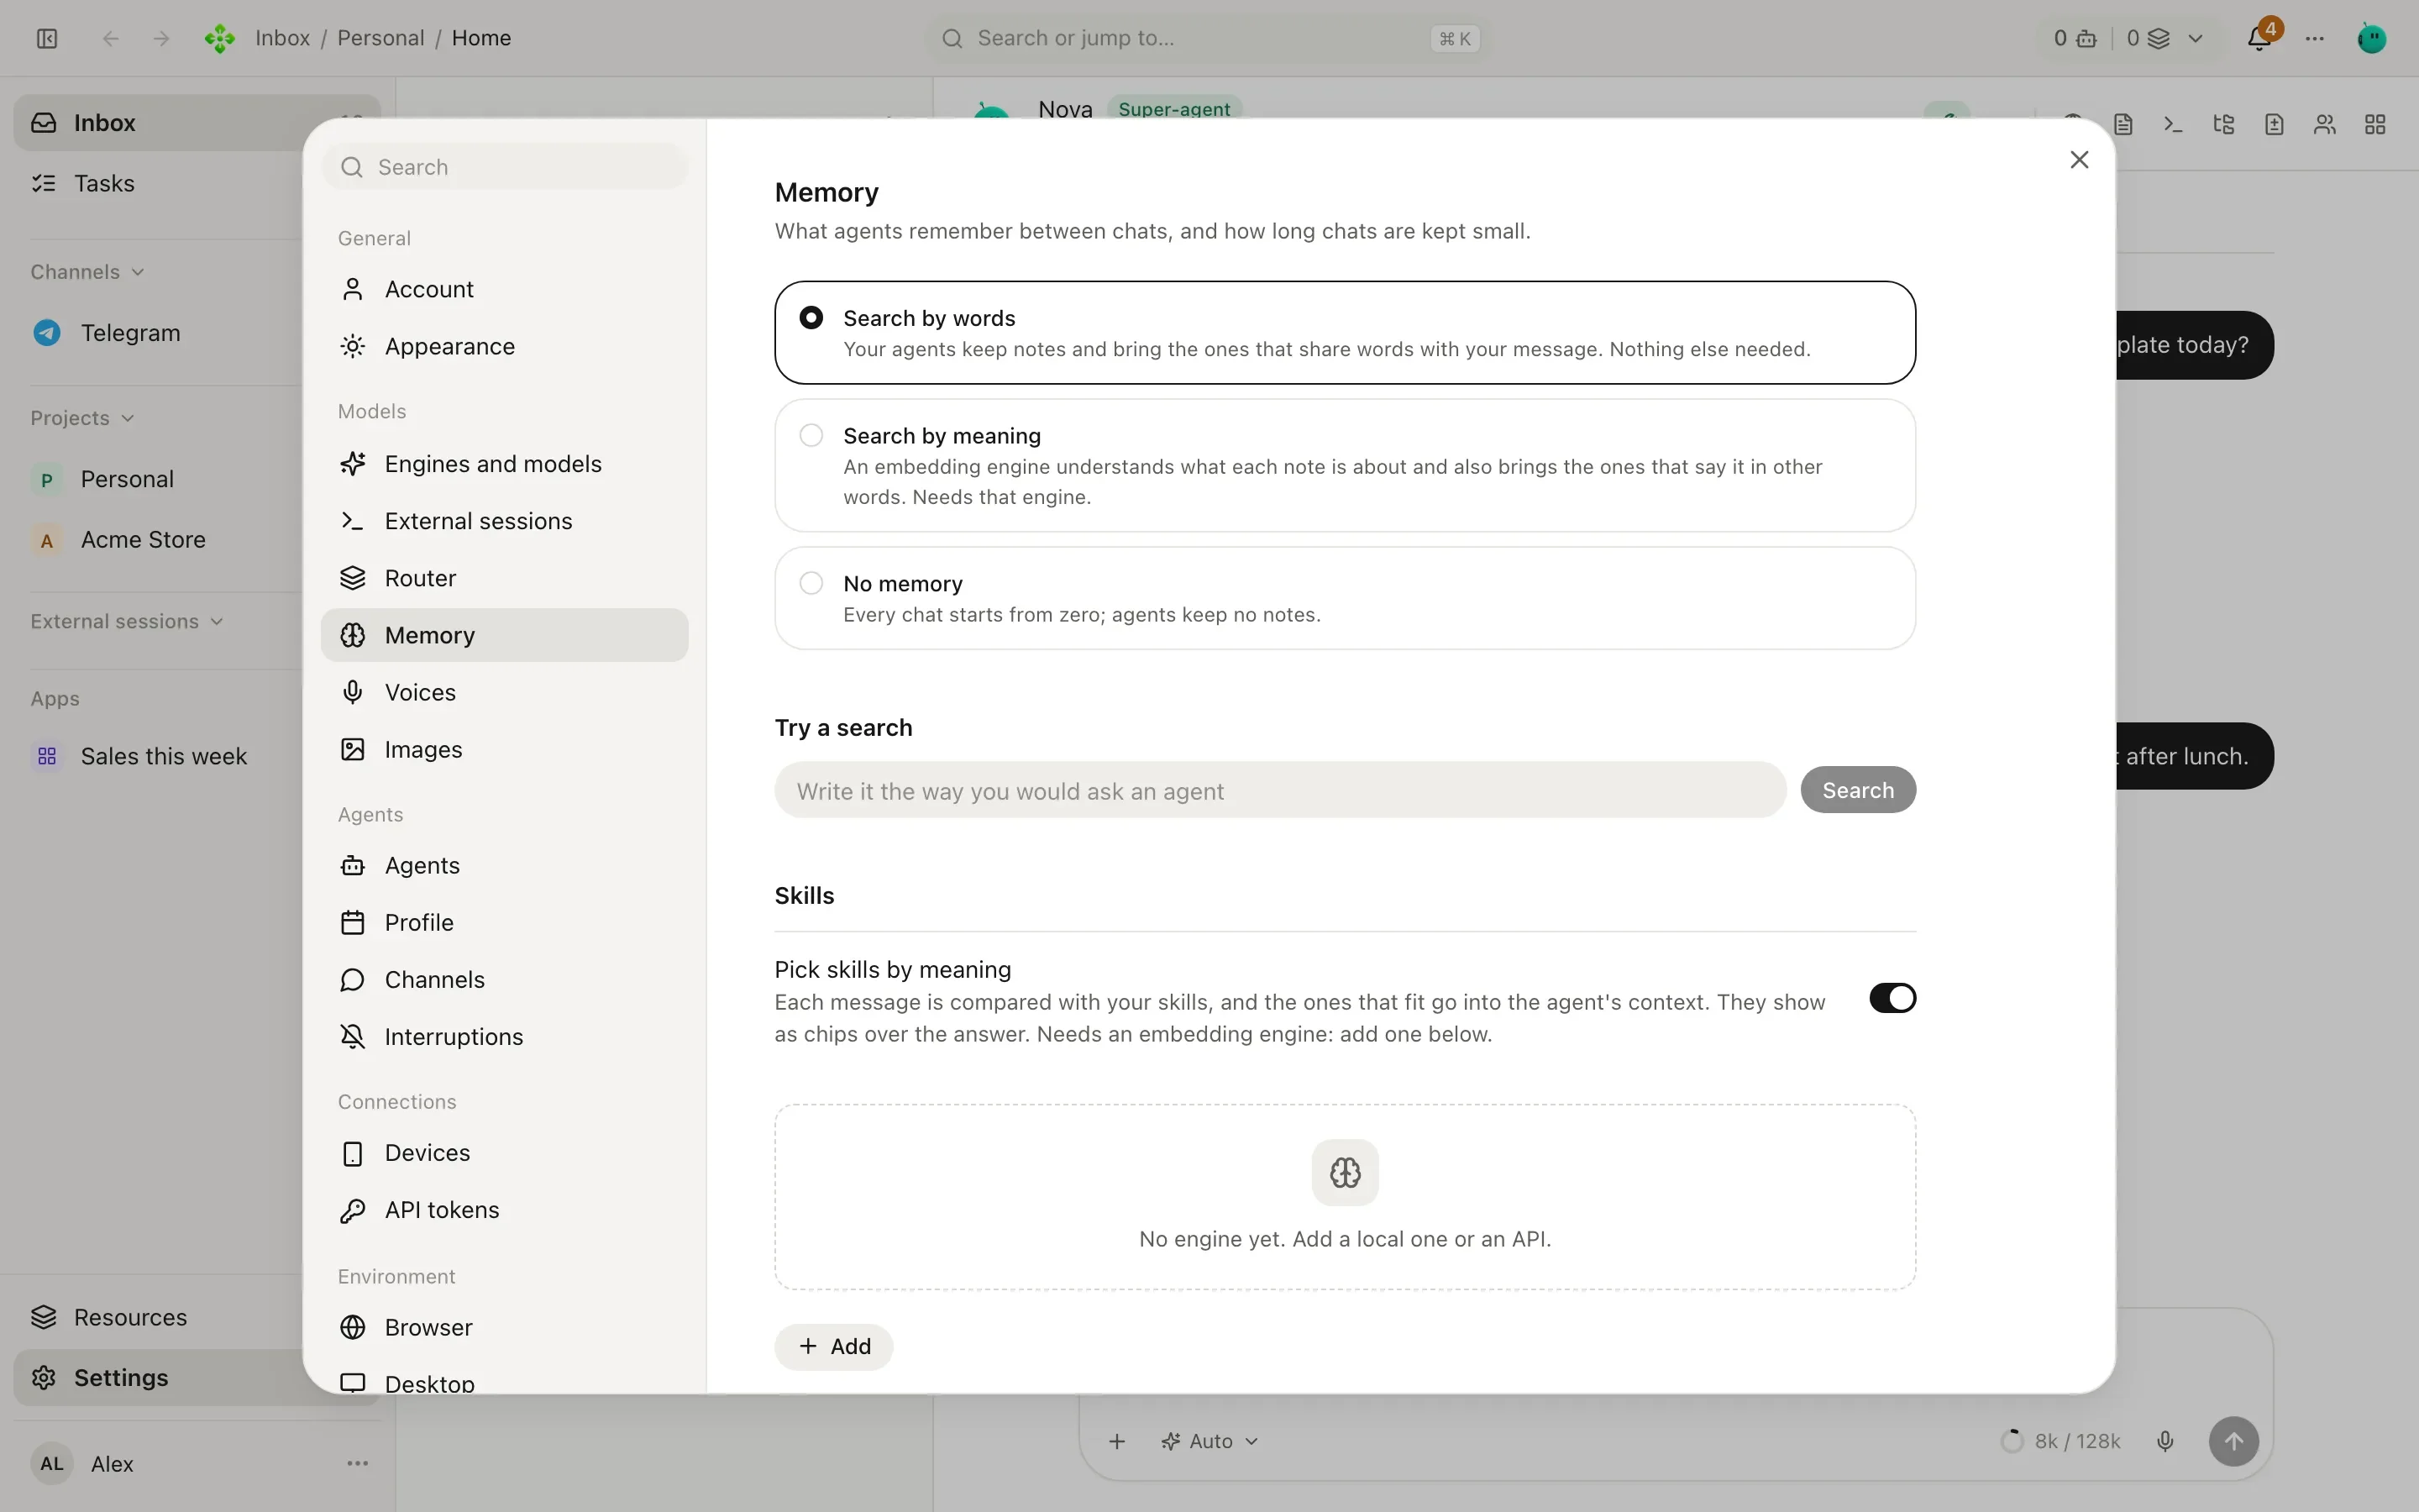Click the Search button under Try a search

(x=1858, y=790)
